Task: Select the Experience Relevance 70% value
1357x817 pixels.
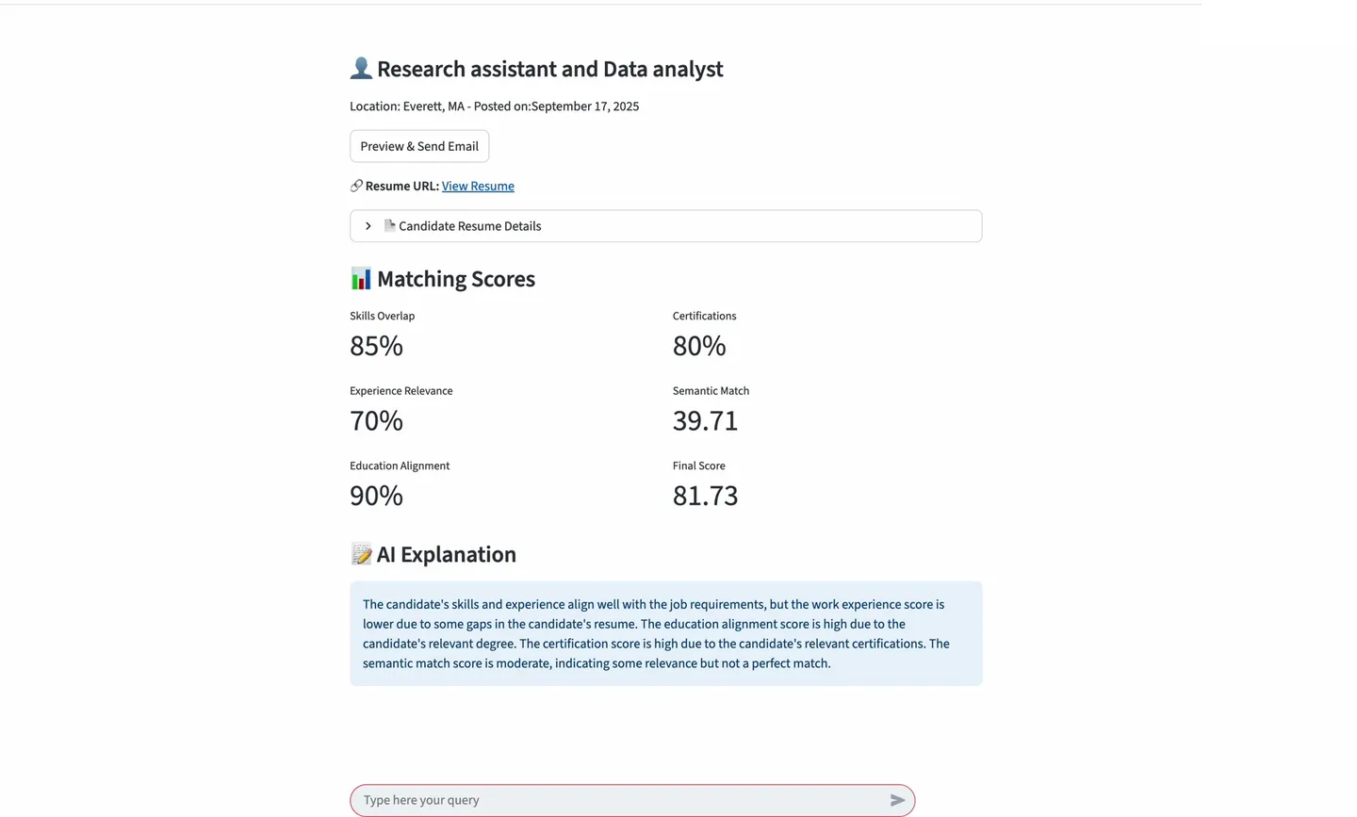Action: pyautogui.click(x=376, y=420)
